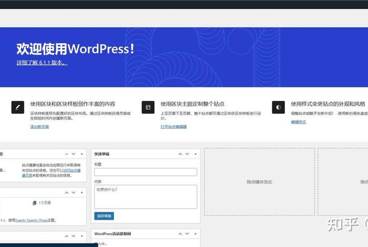Click the 内容 field label

coord(98,181)
